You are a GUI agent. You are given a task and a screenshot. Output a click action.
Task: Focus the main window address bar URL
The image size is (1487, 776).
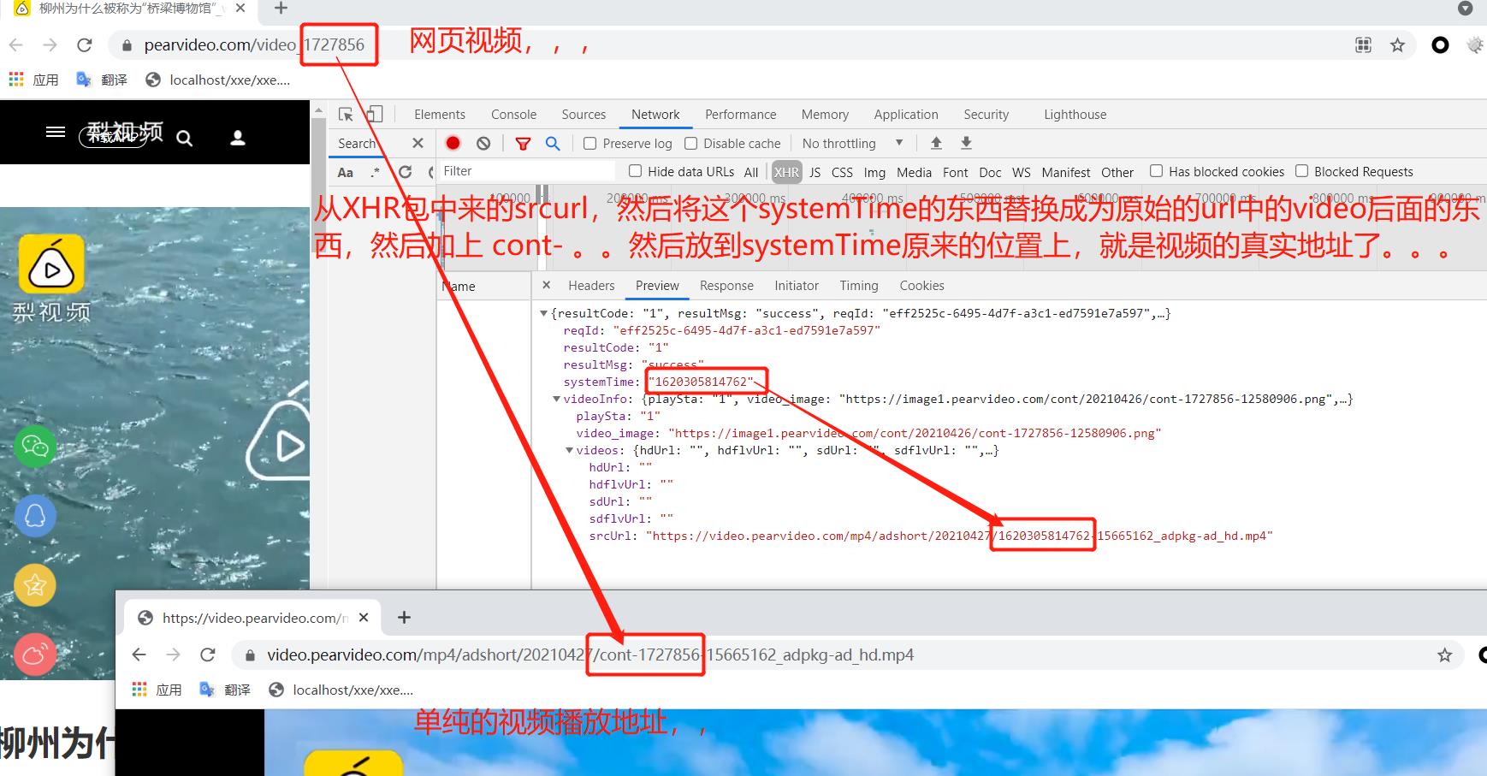click(254, 45)
